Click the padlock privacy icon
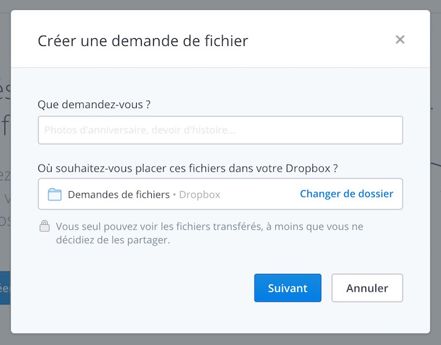 [x=45, y=226]
